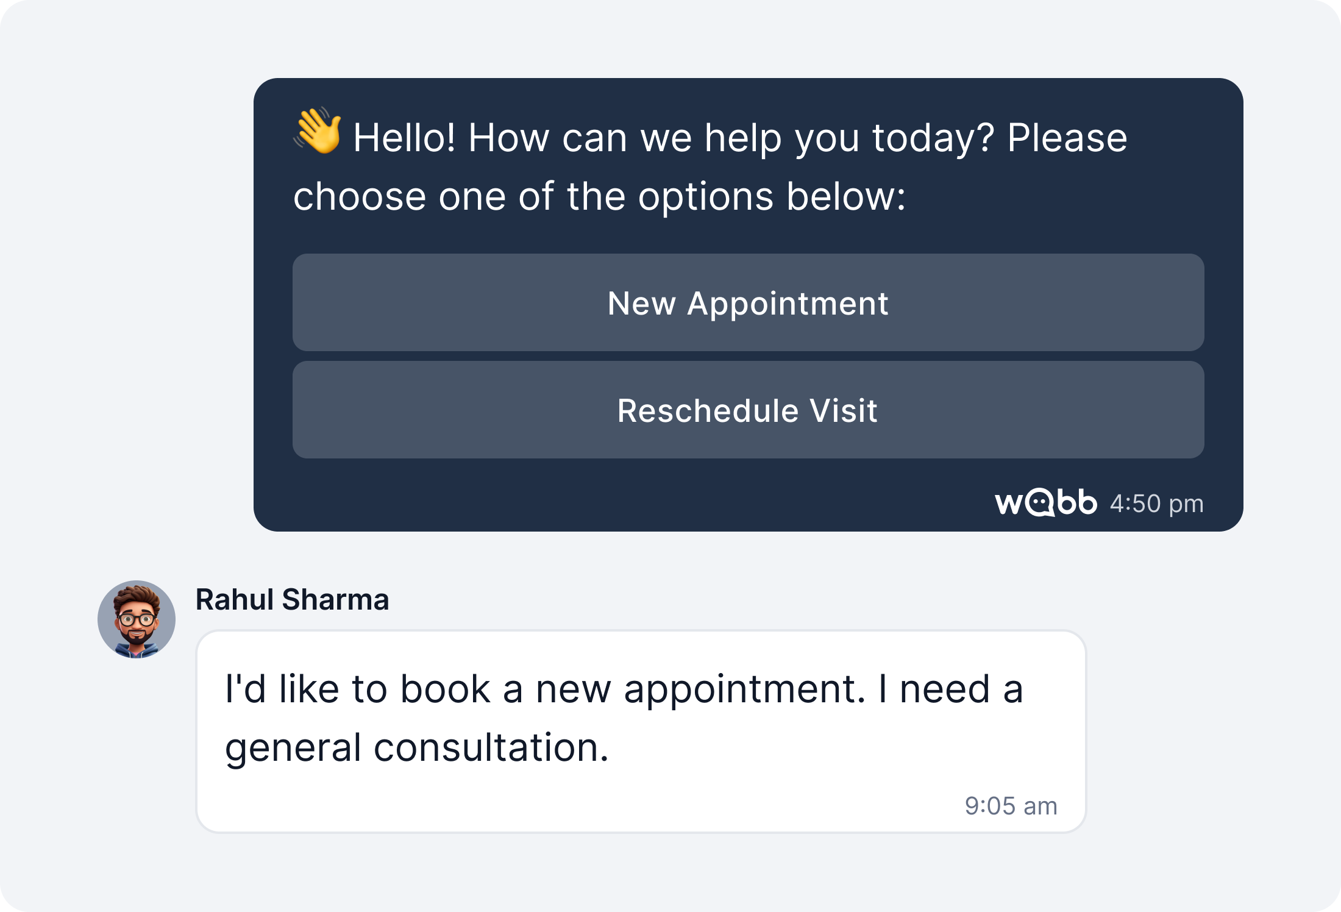Click the 4:50 pm timestamp
Viewport: 1341px width, 912px height.
pos(1156,504)
